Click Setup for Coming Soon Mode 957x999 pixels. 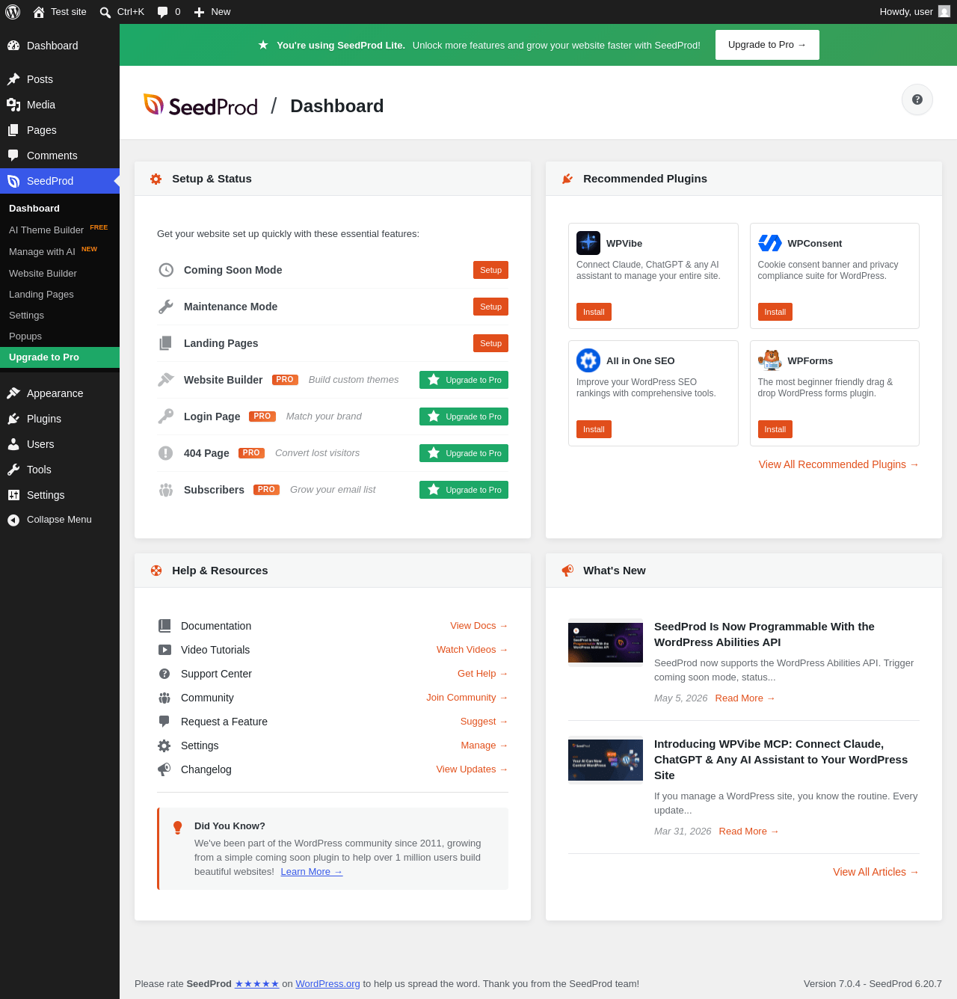click(490, 270)
